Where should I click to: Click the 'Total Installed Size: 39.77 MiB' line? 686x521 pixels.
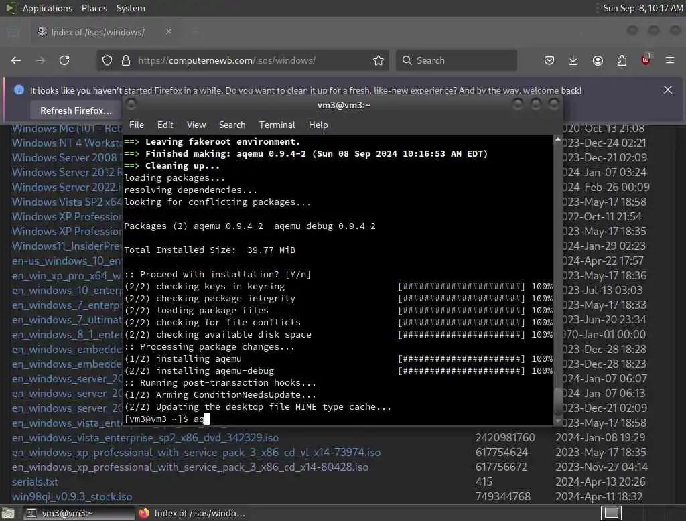(210, 250)
